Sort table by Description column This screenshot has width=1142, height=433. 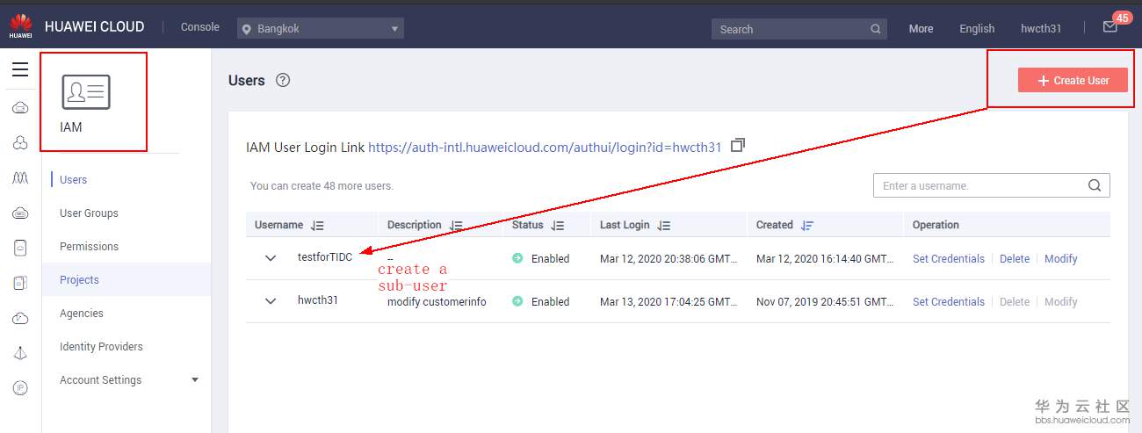pyautogui.click(x=456, y=226)
